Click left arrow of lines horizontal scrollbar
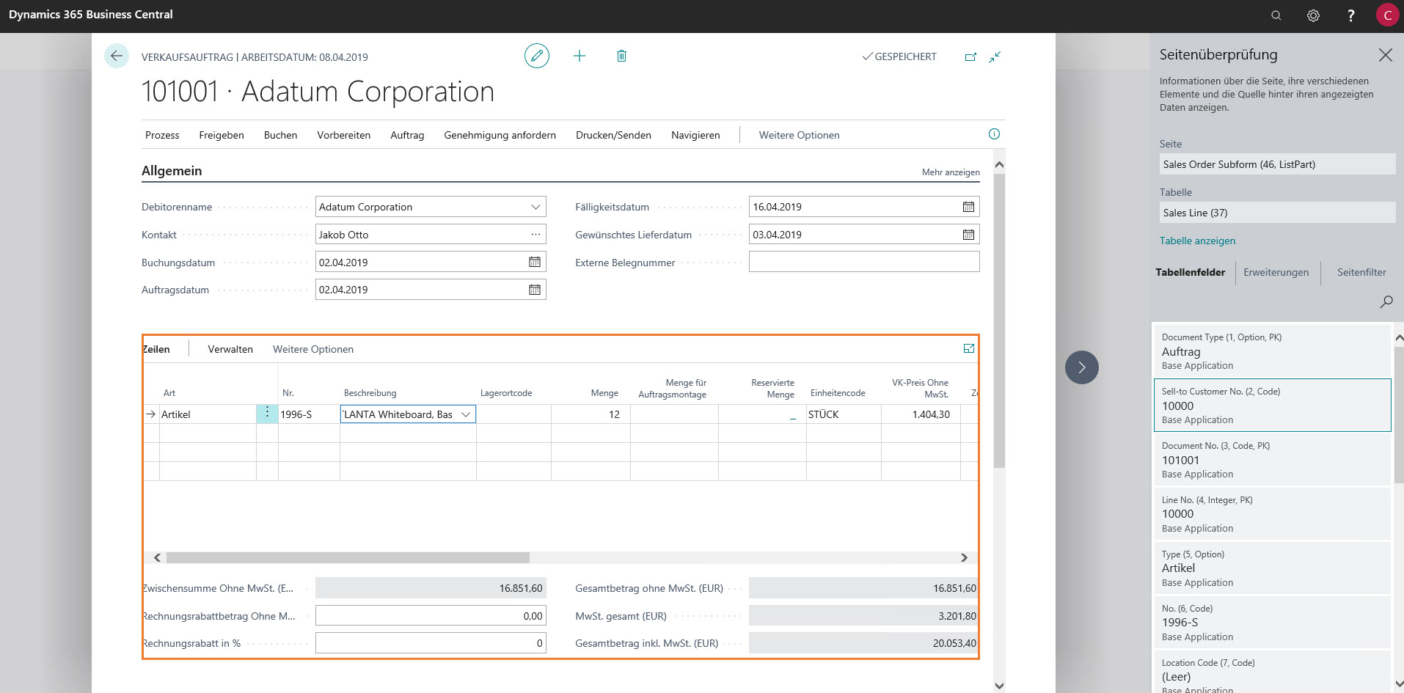1404x693 pixels. point(157,558)
